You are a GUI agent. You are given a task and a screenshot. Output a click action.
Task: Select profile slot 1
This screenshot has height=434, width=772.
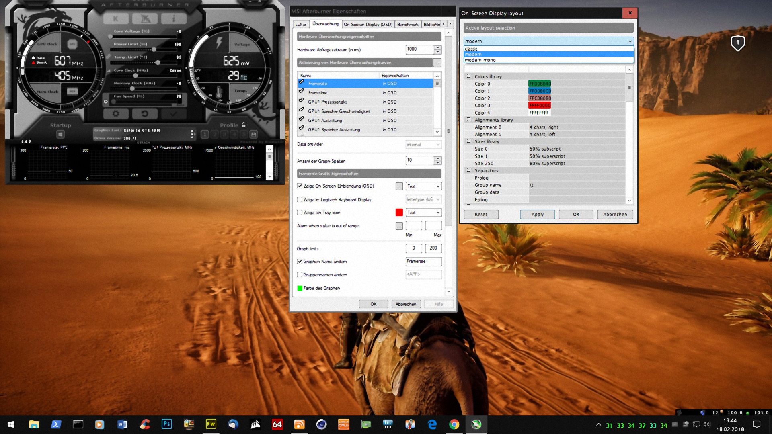pos(205,134)
